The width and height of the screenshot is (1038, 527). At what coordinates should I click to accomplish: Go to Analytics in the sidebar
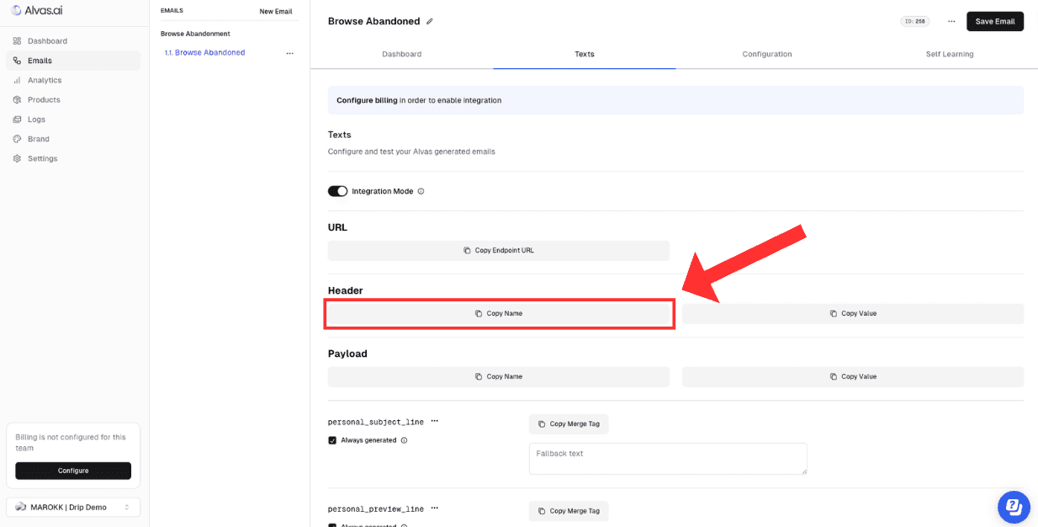coord(73,80)
